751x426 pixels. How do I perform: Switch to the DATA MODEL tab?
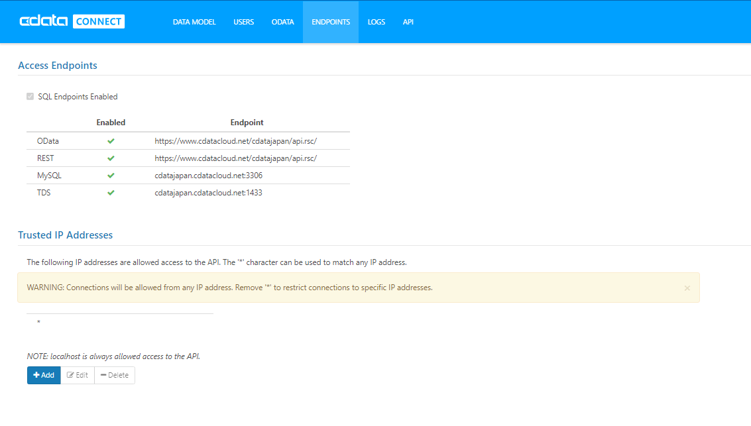point(194,21)
